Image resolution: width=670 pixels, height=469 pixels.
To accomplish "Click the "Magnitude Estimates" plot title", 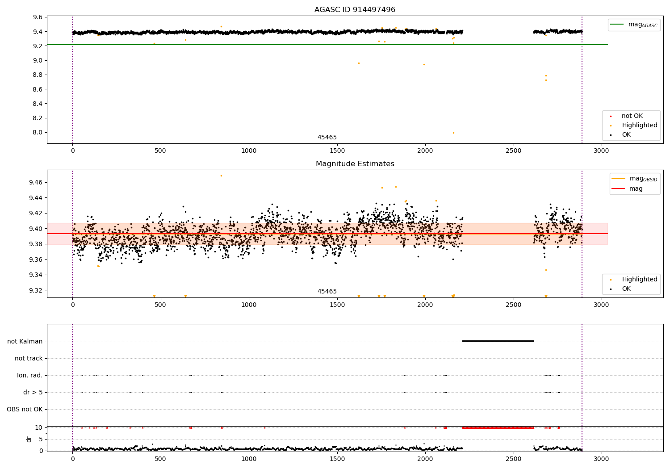I will coord(355,164).
